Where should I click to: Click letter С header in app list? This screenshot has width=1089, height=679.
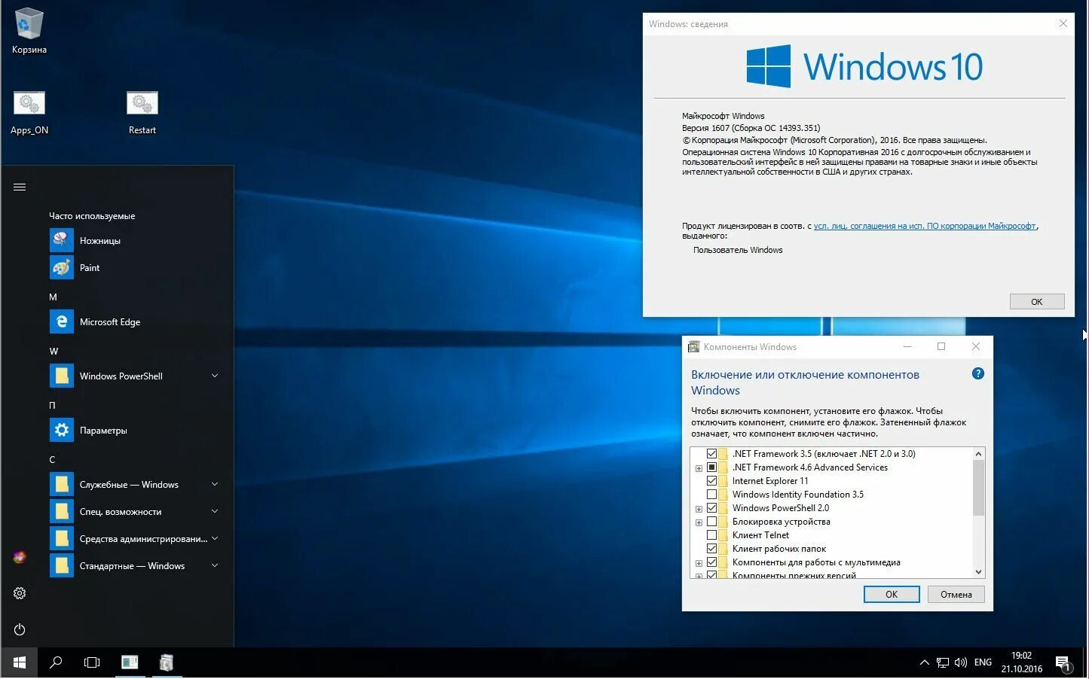tap(52, 460)
